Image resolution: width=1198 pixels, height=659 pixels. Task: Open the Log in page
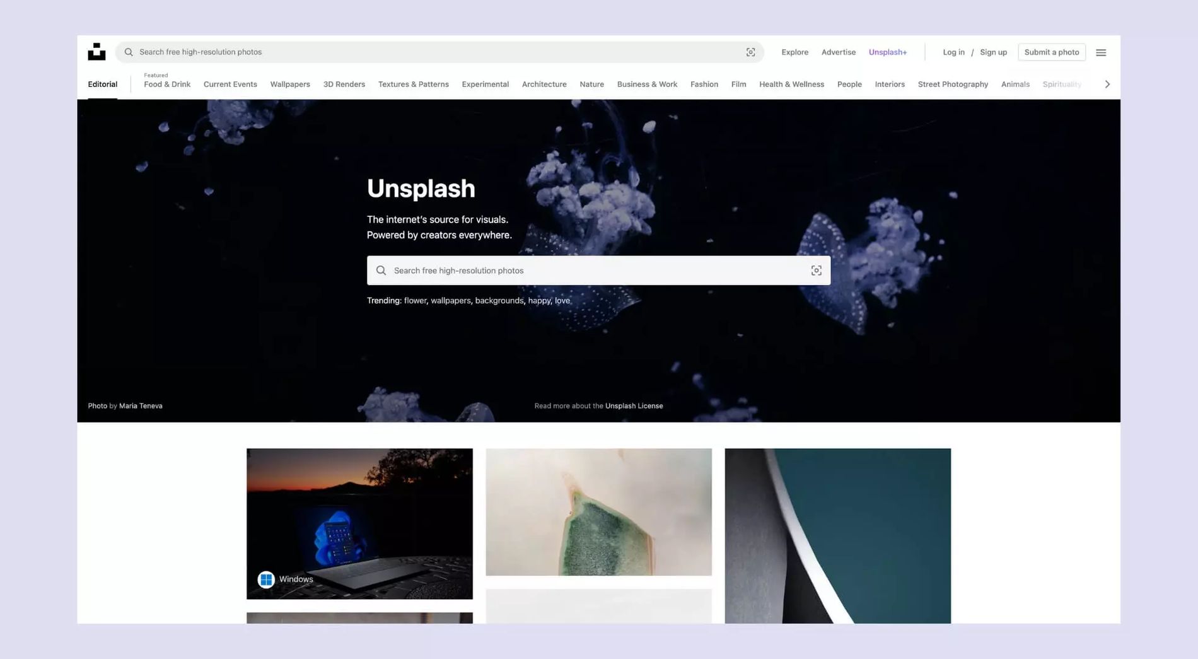953,52
